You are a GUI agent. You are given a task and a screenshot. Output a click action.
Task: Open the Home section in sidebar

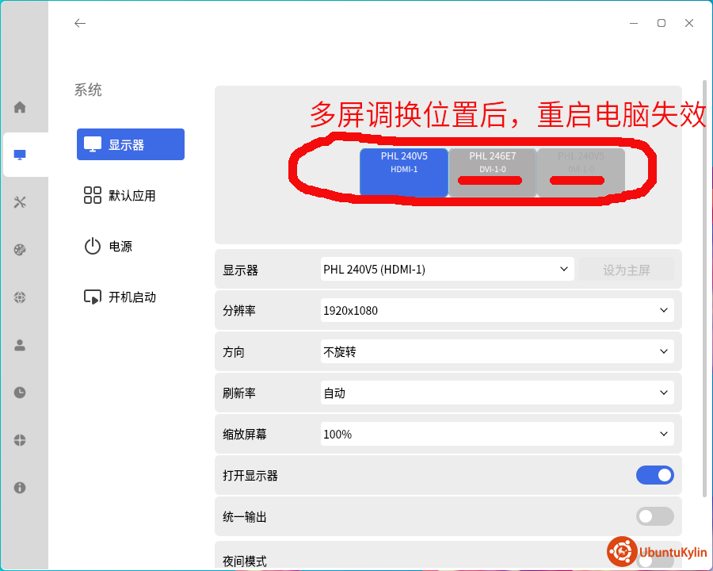(20, 108)
